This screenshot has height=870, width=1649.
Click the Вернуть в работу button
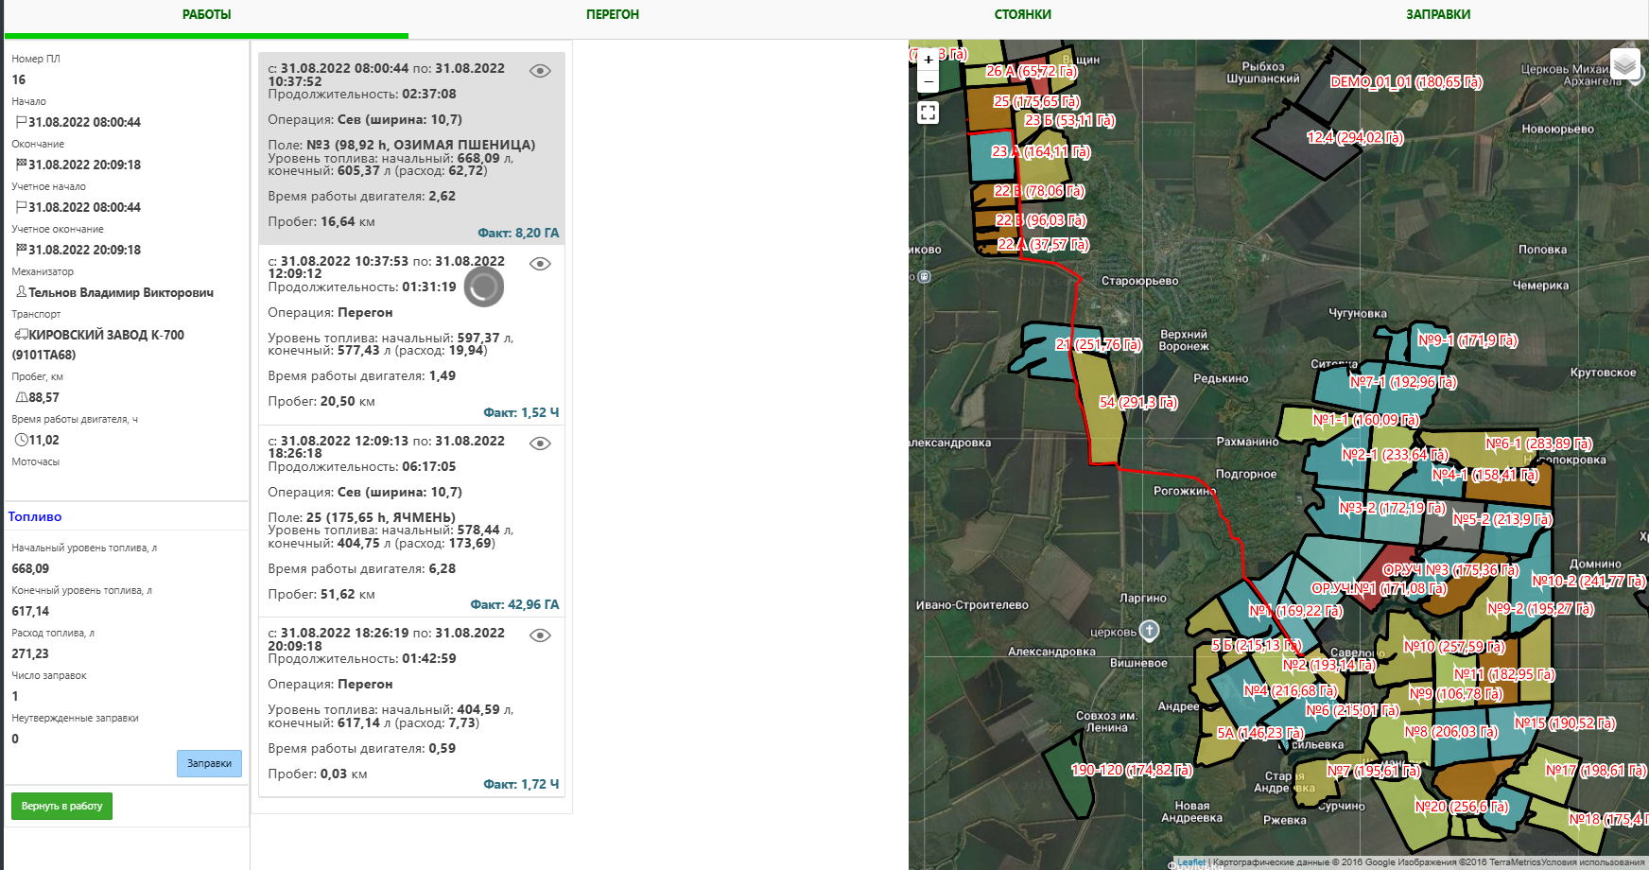click(x=61, y=806)
